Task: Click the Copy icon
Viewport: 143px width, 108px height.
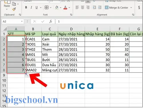Action: [x=14, y=4]
